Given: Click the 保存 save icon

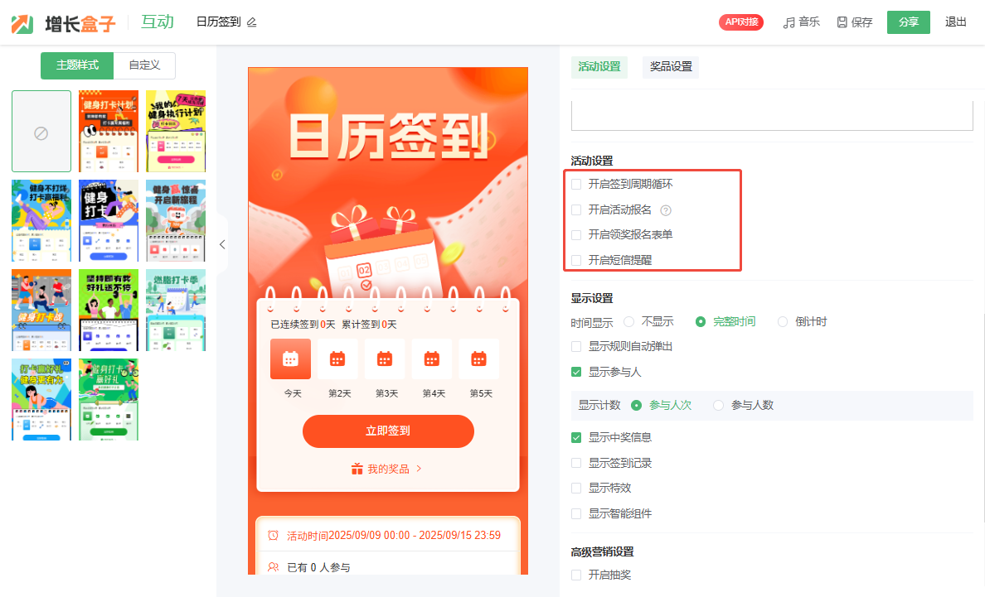Looking at the screenshot, I should click(842, 22).
